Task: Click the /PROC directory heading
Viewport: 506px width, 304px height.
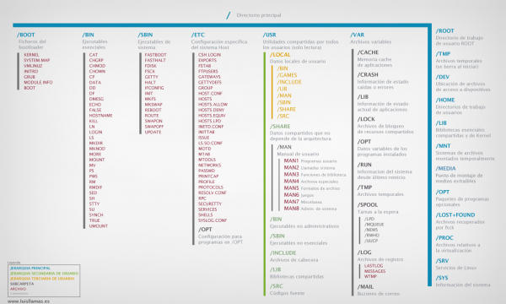Action: pos(444,238)
